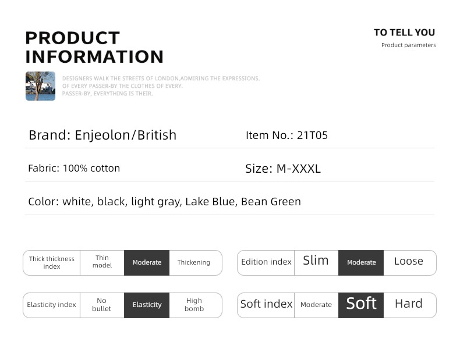Click the Soft index label

266,304
